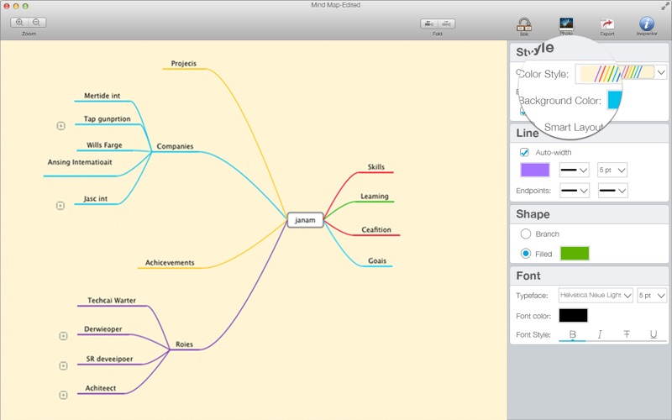Select the Branch shape radio button
672x420 pixels.
click(x=526, y=234)
